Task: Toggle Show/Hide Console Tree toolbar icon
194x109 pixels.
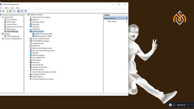Action: (x=11, y=11)
